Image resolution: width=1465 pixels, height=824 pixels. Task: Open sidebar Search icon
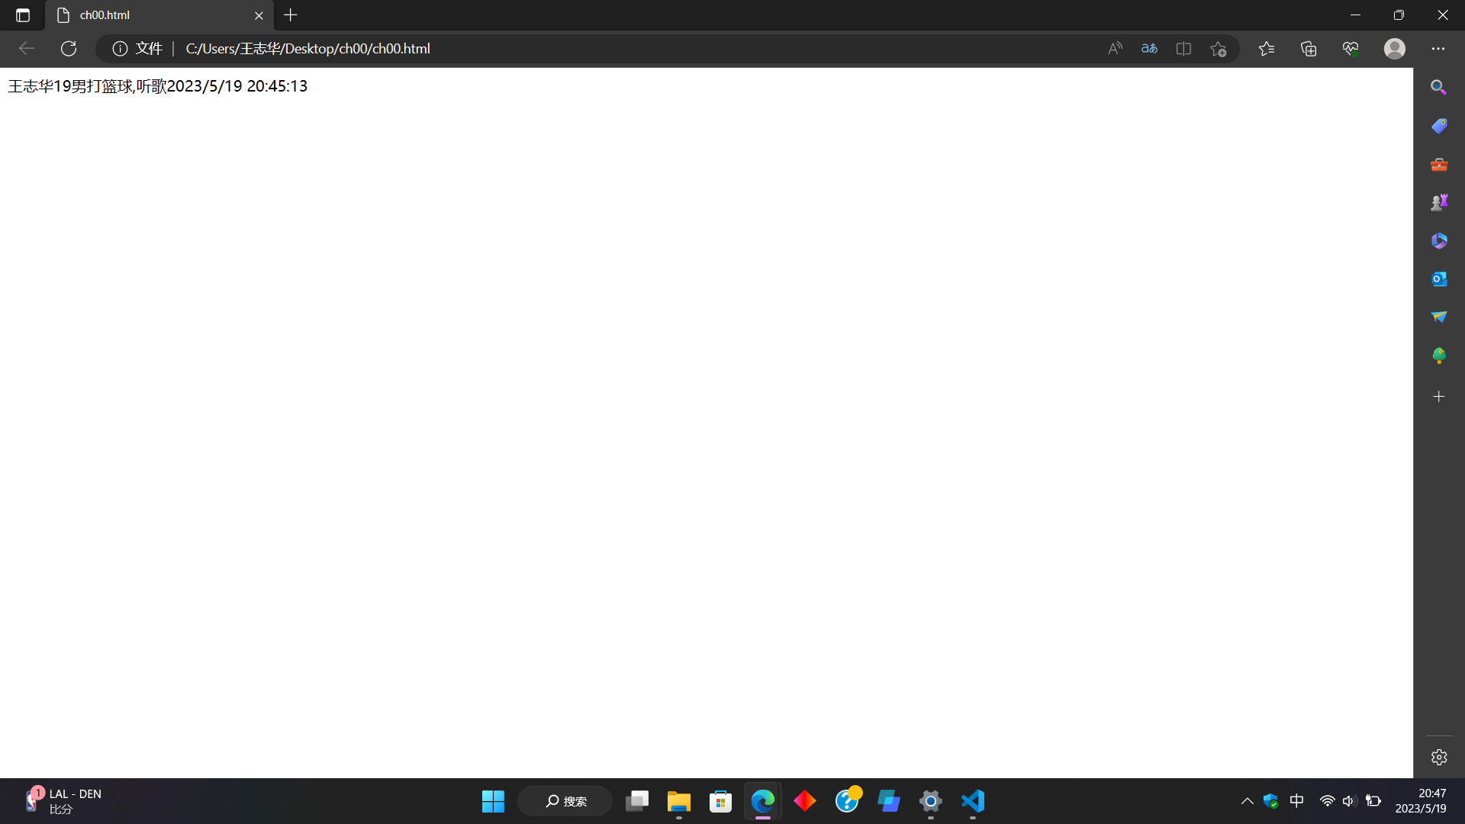pos(1438,87)
